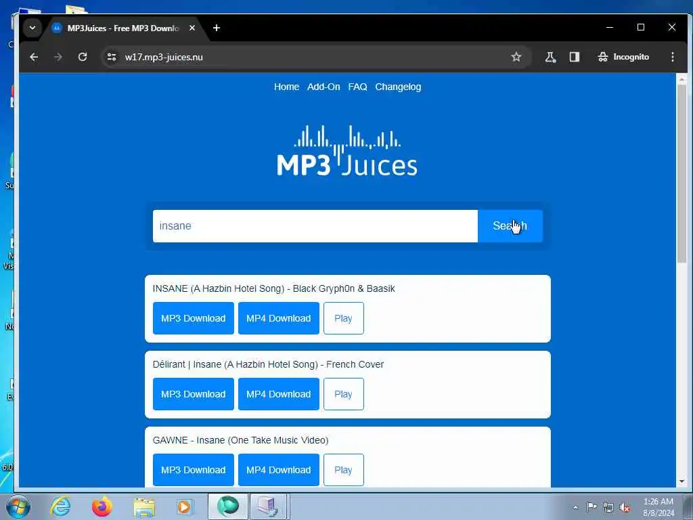Click the Search button
Screen dimensions: 693x520
(x=510, y=226)
